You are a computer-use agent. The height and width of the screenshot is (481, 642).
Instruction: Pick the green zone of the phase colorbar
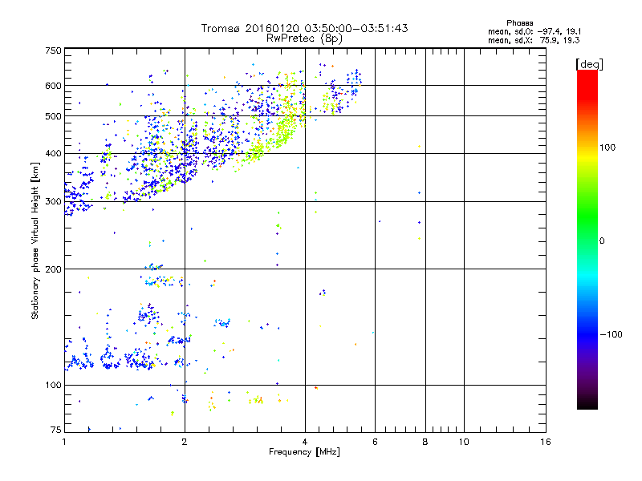[x=587, y=216]
